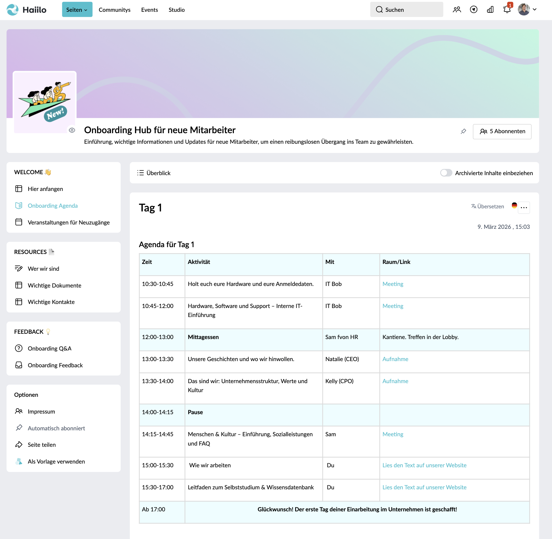Click the Onboarding Agenda book icon
552x539 pixels.
point(19,206)
